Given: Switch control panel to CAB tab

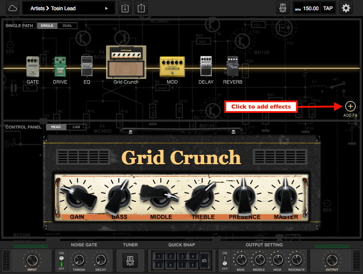Looking at the screenshot, I should click(76, 127).
